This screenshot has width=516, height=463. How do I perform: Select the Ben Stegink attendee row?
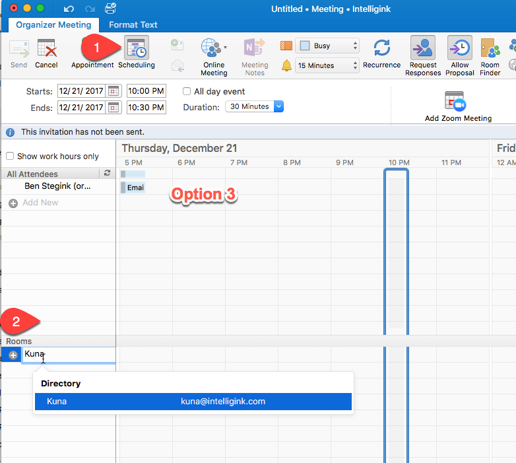pos(58,186)
